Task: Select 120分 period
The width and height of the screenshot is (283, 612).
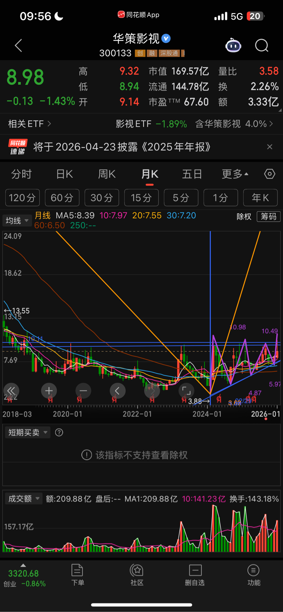Action: click(x=22, y=198)
